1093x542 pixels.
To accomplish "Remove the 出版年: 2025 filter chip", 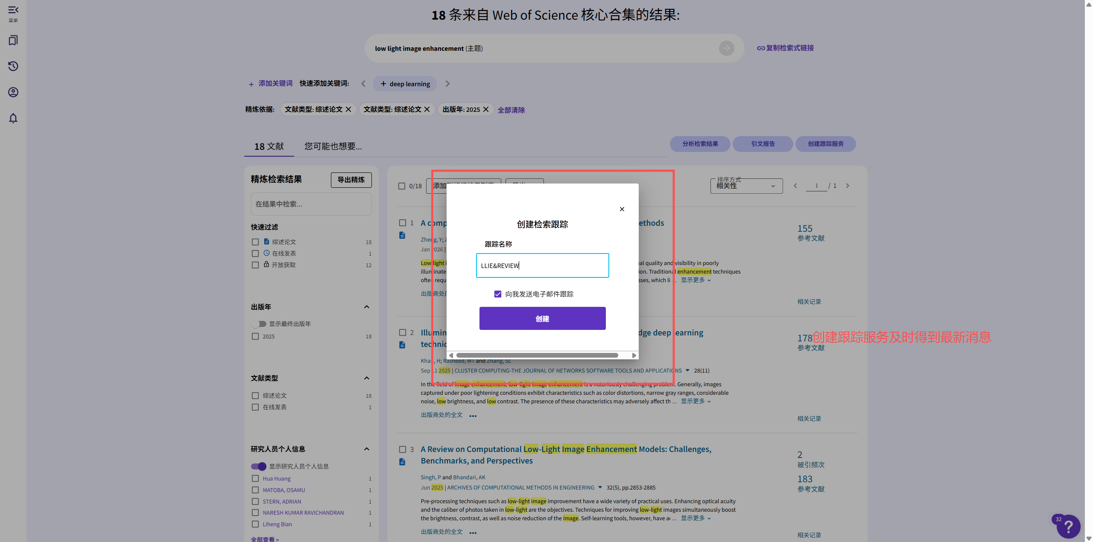I will click(486, 110).
